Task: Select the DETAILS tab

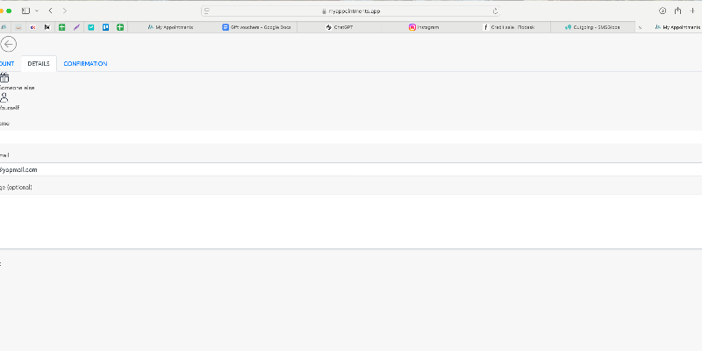Action: pos(39,64)
